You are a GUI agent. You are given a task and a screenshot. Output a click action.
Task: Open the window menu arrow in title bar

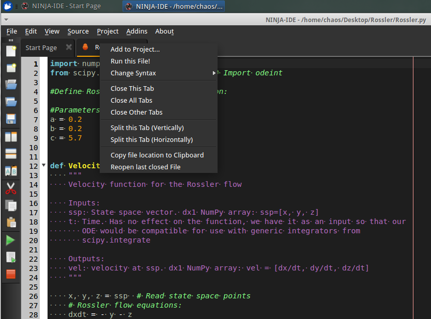pyautogui.click(x=6, y=20)
